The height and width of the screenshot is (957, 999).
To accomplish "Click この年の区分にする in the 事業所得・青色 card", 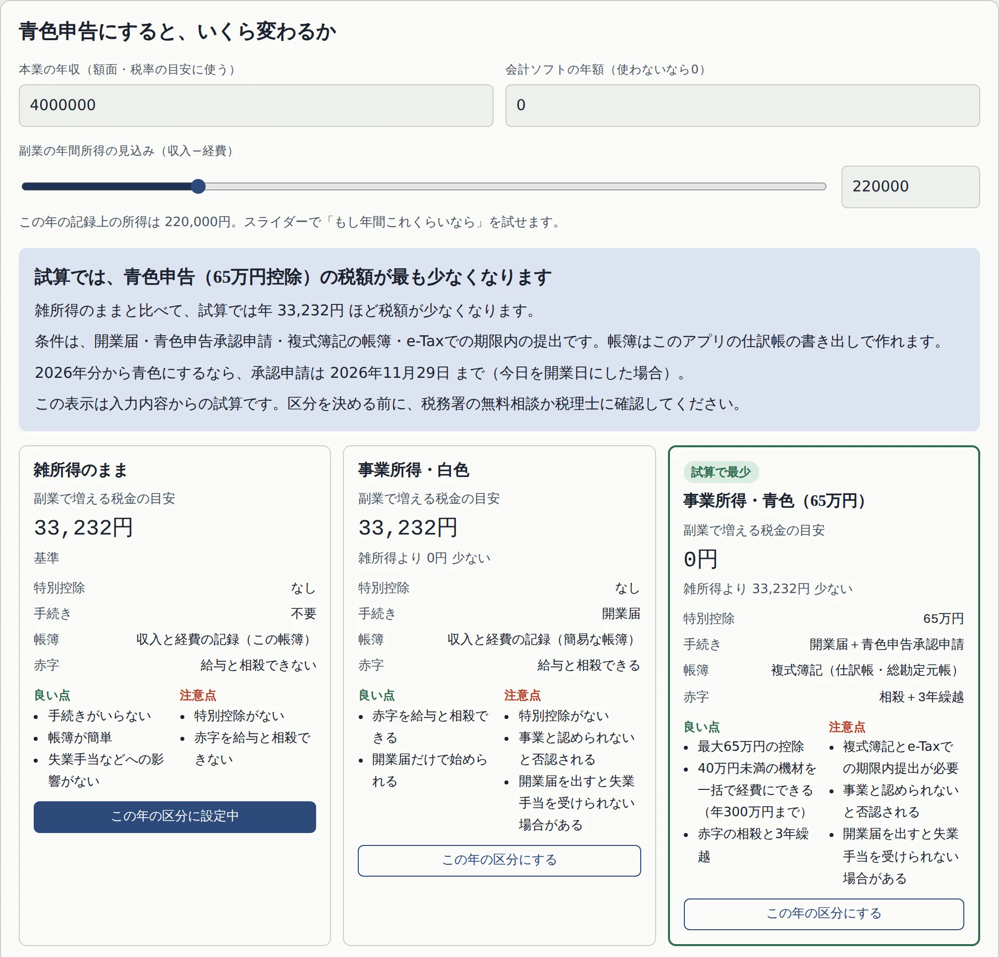I will (x=823, y=914).
